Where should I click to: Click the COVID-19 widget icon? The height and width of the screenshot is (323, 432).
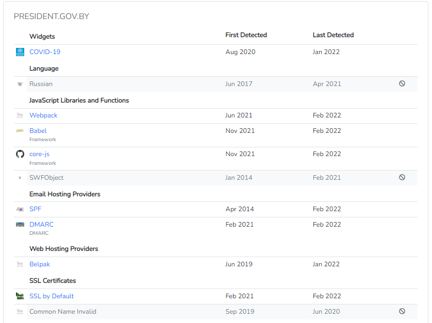point(20,52)
